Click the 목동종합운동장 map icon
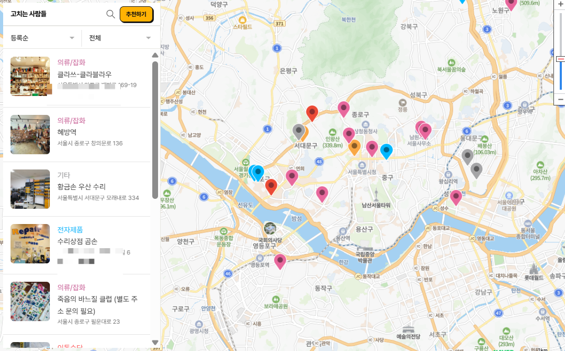 click(223, 231)
